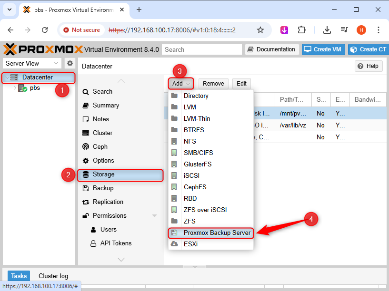Click the floppy icon beside Proxmox Backup Server
The image size is (389, 291).
(x=174, y=233)
